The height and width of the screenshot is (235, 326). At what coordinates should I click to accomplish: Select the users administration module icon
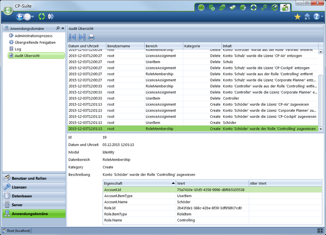[x=285, y=7]
